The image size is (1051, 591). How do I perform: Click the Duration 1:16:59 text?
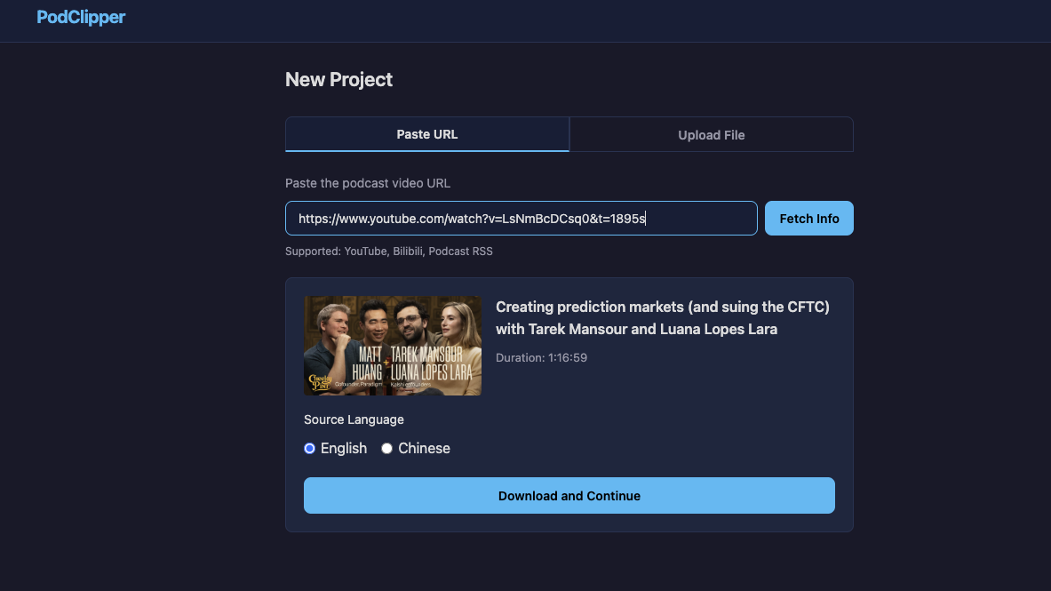tap(541, 358)
